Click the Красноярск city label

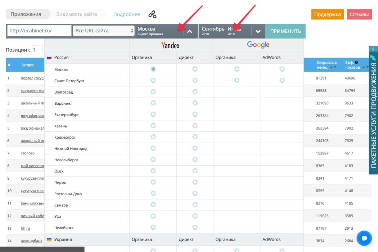(x=64, y=137)
